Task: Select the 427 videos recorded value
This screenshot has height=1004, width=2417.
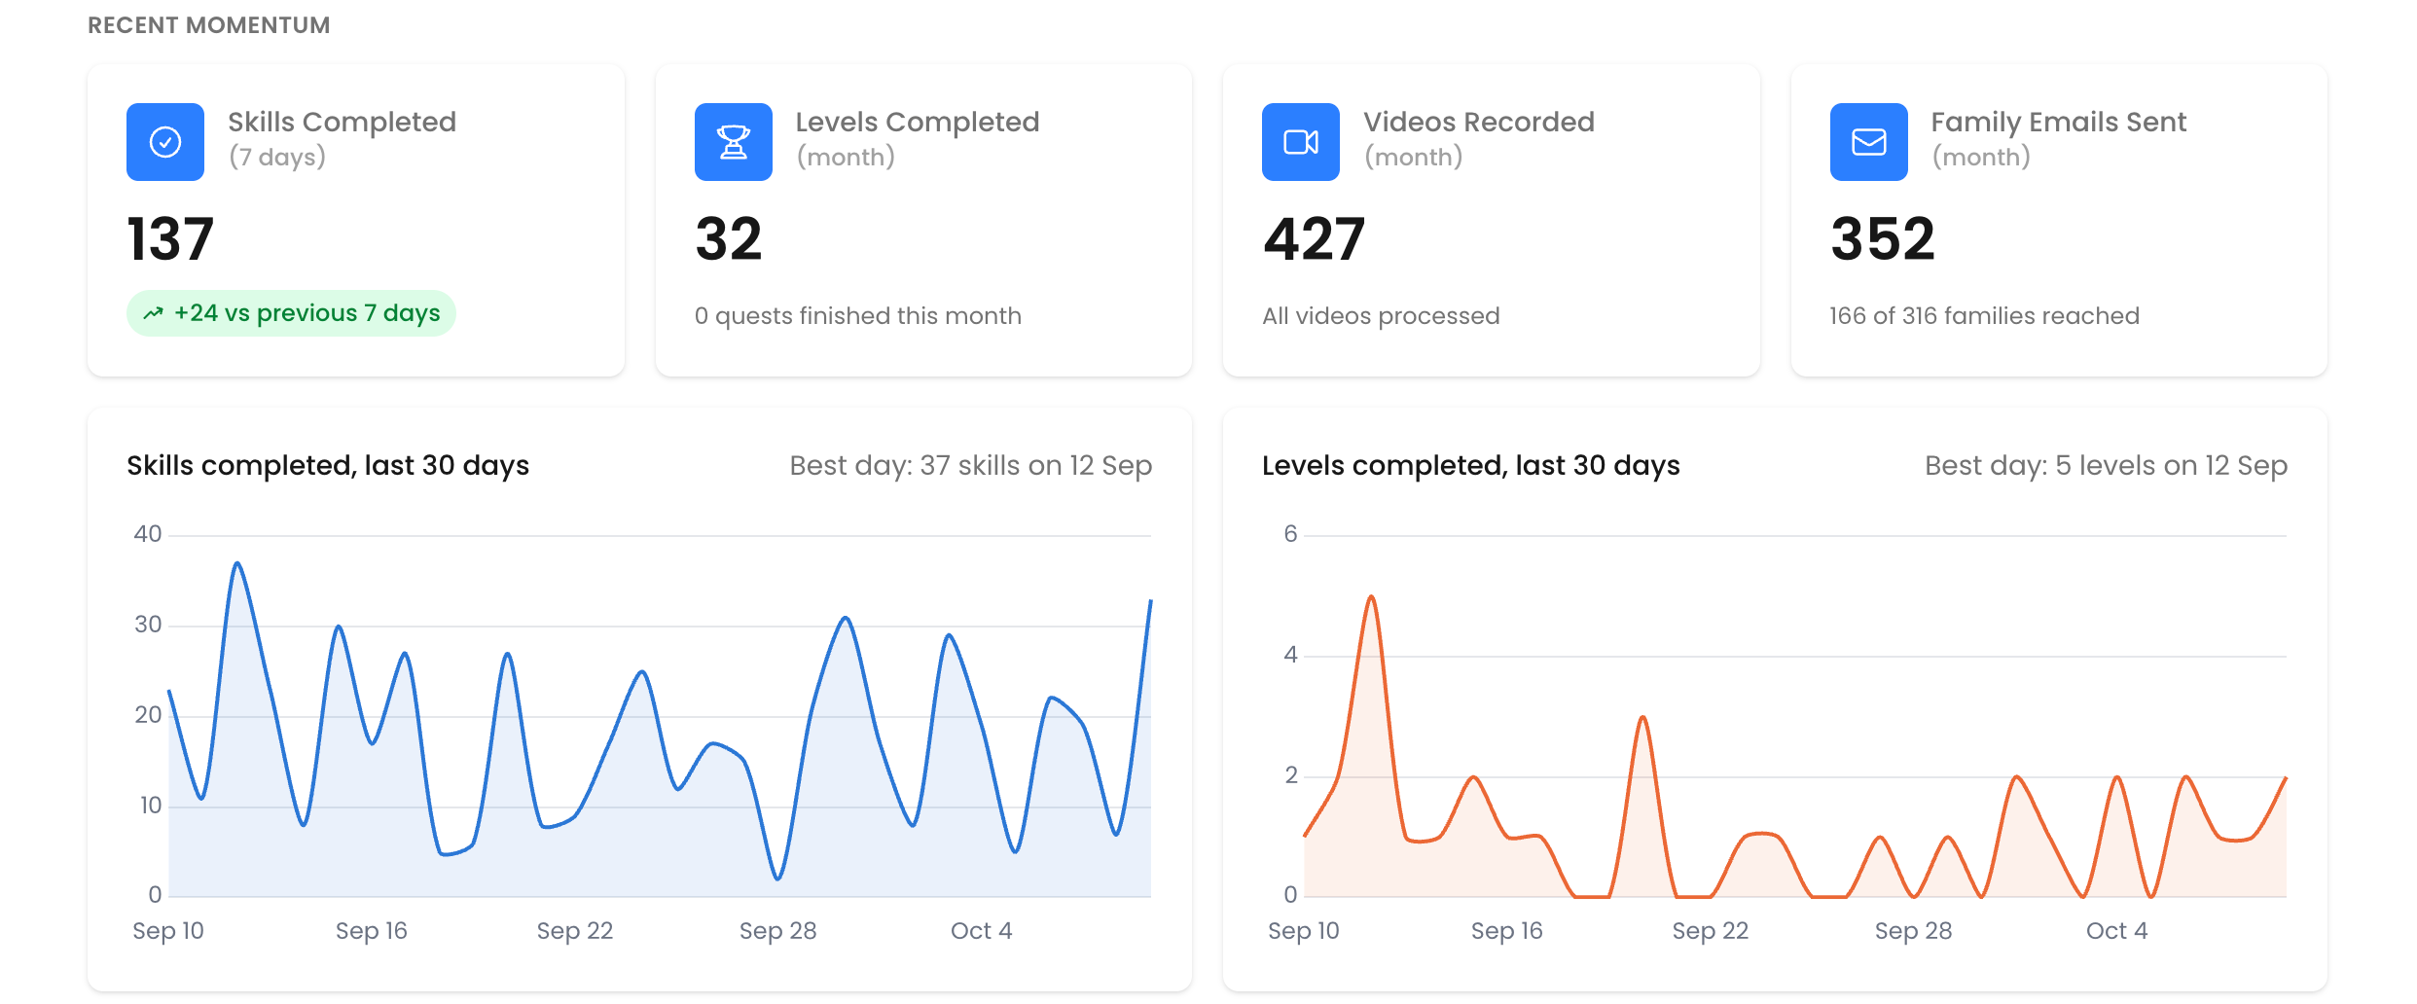Action: [x=1314, y=239]
